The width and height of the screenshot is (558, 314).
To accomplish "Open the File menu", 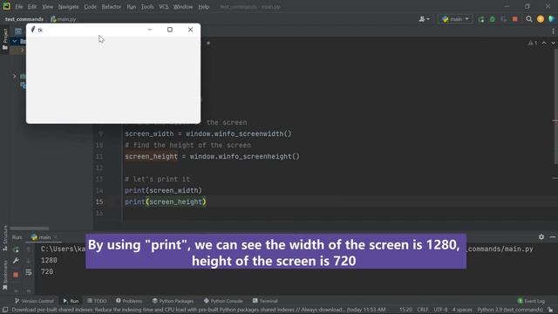I will pyautogui.click(x=19, y=7).
